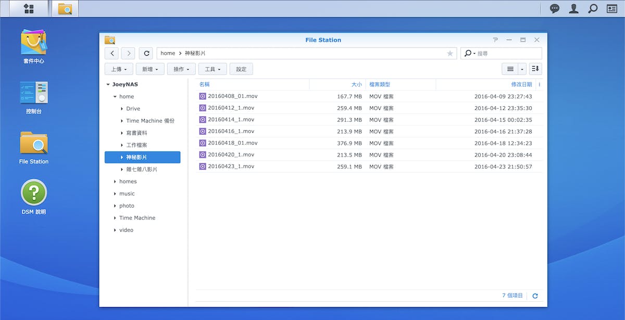Click the 設定 button
625x320 pixels.
click(x=241, y=69)
